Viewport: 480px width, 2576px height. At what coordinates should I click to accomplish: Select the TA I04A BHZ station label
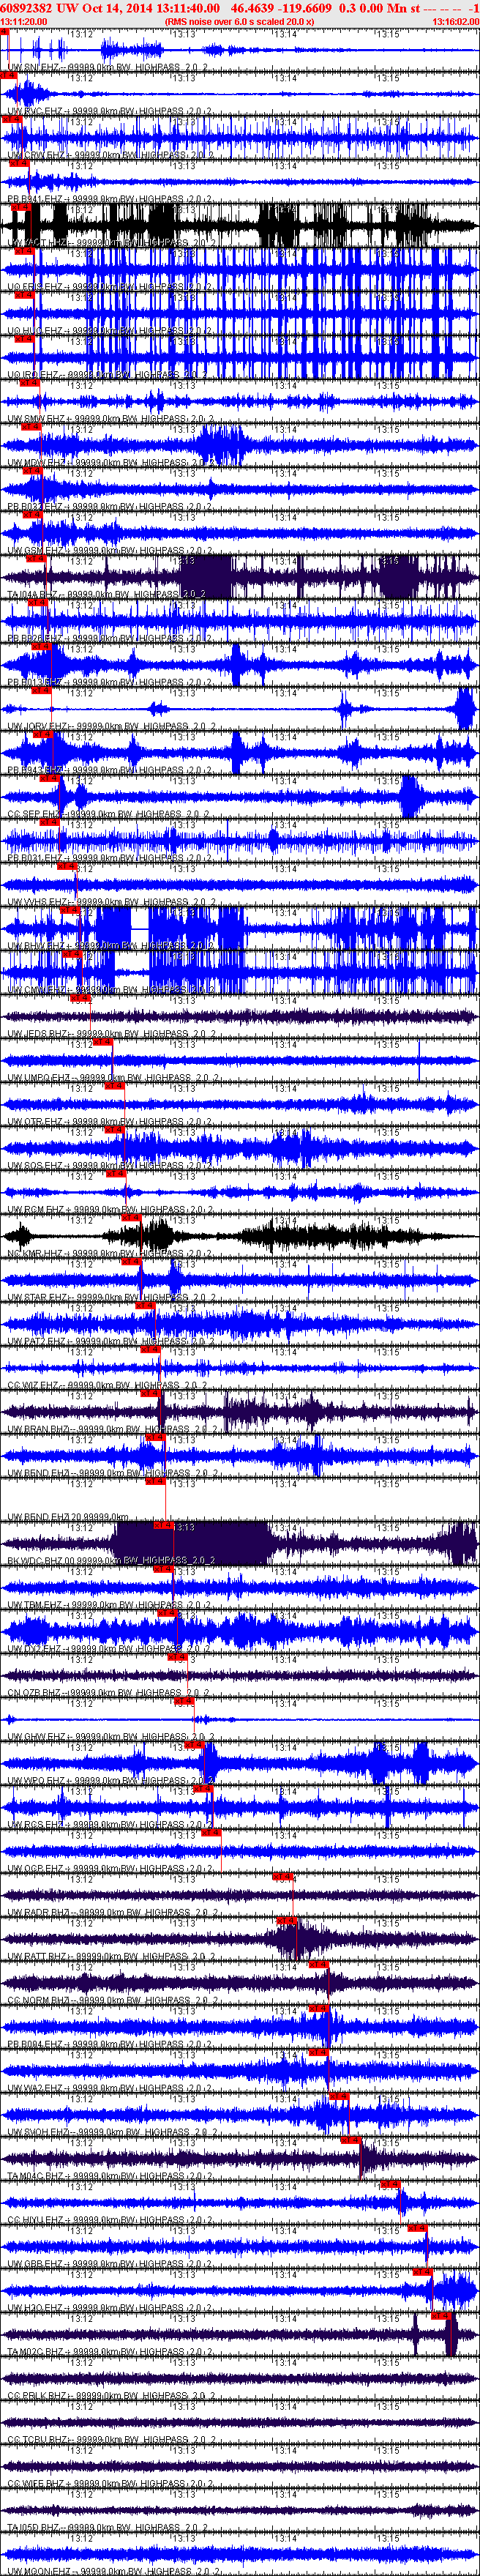point(106,595)
